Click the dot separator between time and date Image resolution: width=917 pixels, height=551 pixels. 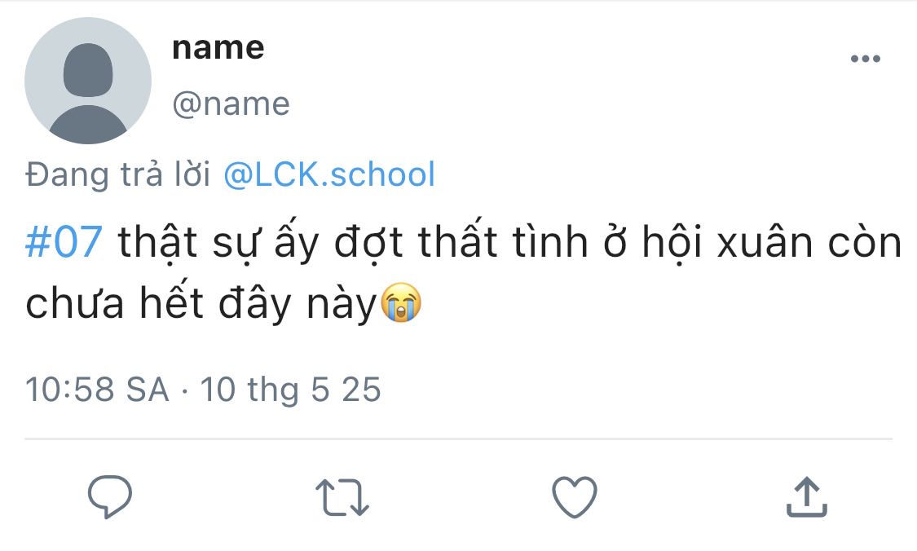click(185, 391)
